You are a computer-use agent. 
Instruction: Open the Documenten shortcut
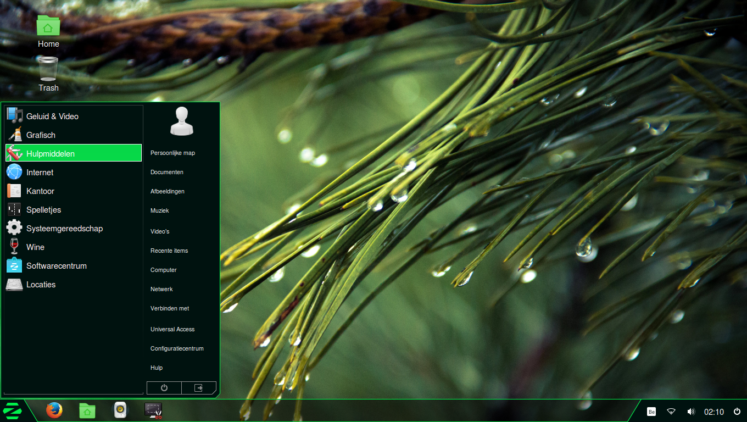point(167,172)
